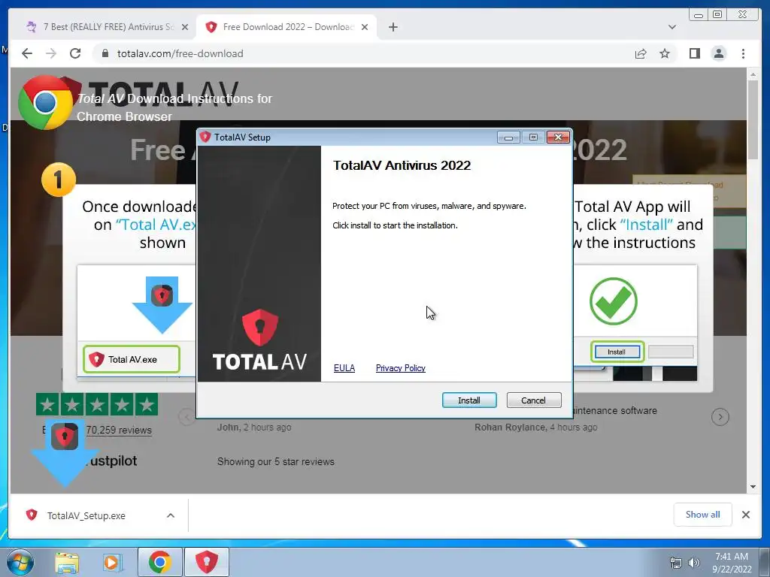
Task: Open Windows Start menu
Action: (20, 562)
